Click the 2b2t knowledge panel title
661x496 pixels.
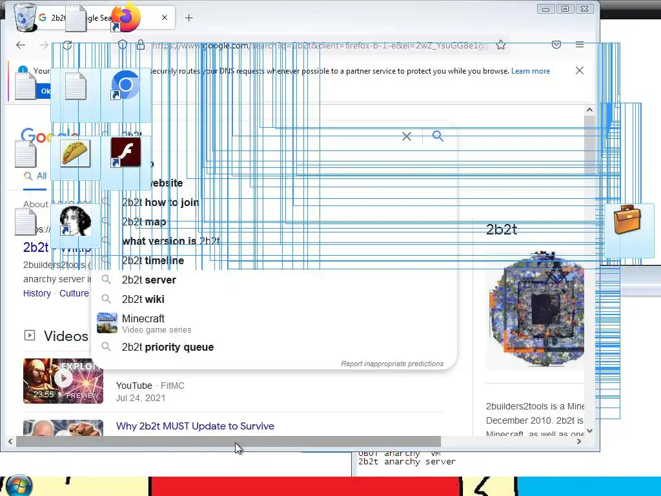pyautogui.click(x=502, y=229)
